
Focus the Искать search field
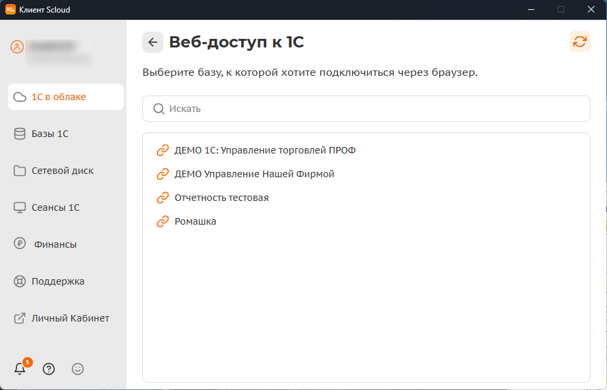coord(376,109)
